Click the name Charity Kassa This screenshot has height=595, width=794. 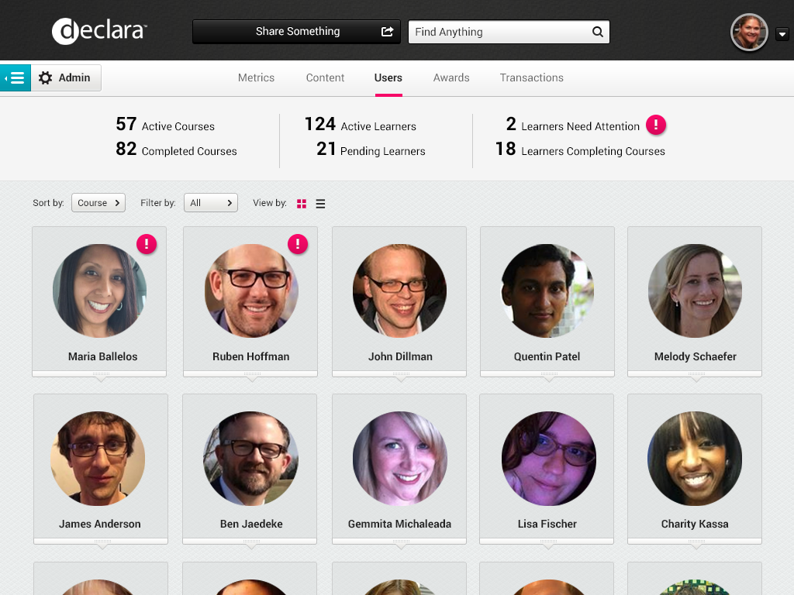click(x=695, y=524)
